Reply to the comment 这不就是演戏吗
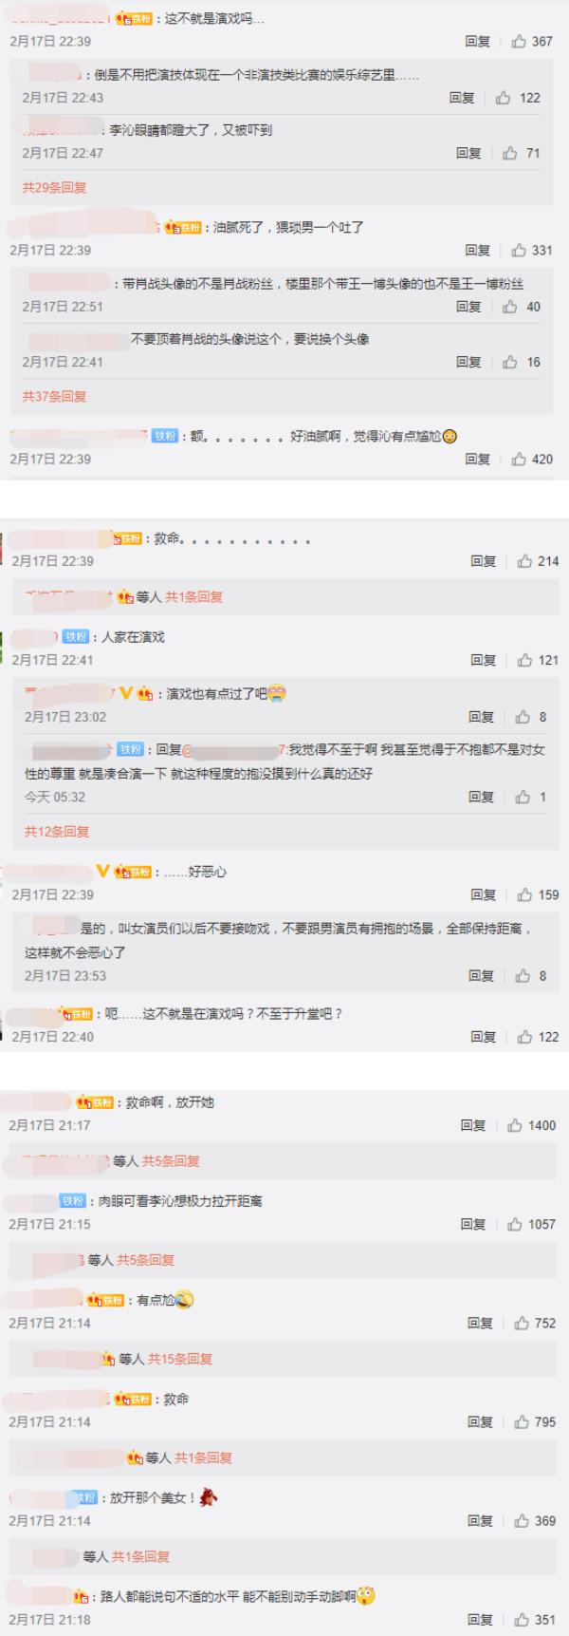The image size is (569, 1636). (478, 41)
